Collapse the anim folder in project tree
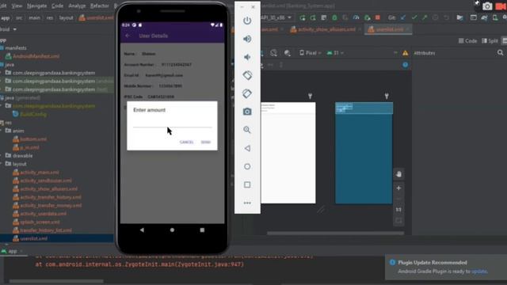The image size is (507, 285). [x=2, y=131]
